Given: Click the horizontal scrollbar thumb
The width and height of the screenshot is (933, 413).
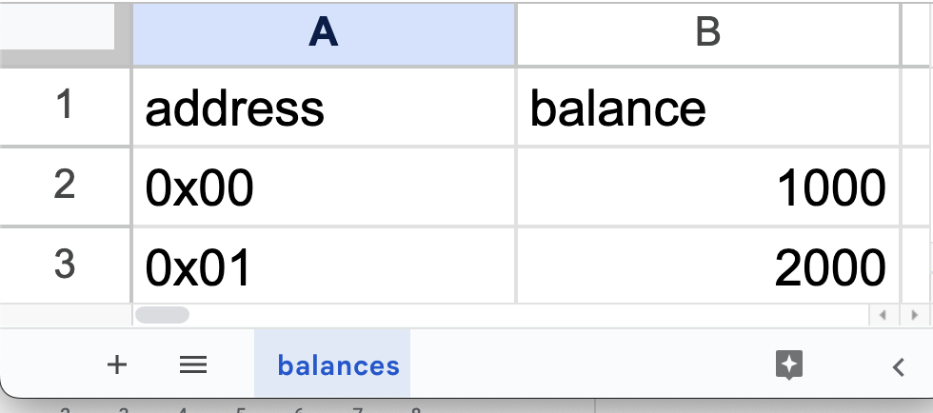Looking at the screenshot, I should 162,315.
